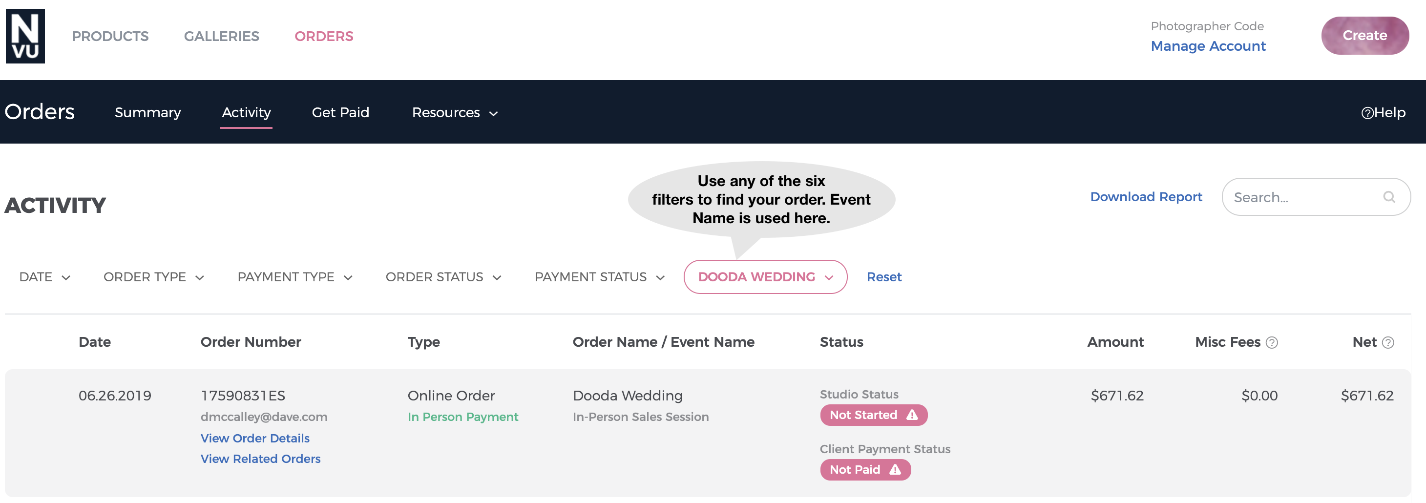This screenshot has width=1426, height=503.
Task: Click the Create button
Action: 1365,36
